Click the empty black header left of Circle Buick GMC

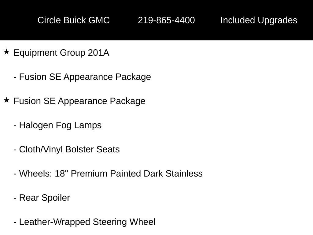tap(17, 20)
